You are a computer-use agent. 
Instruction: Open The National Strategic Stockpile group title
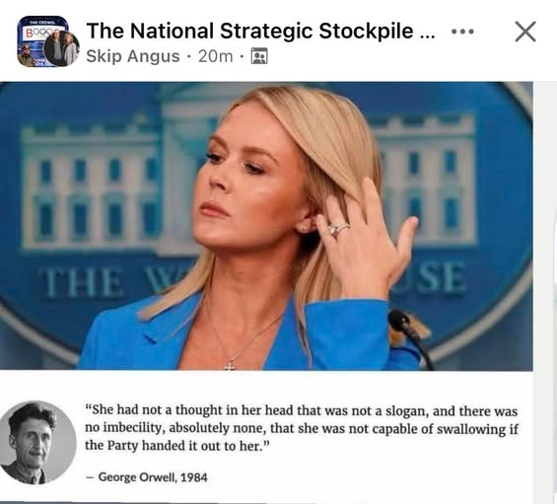pos(260,31)
